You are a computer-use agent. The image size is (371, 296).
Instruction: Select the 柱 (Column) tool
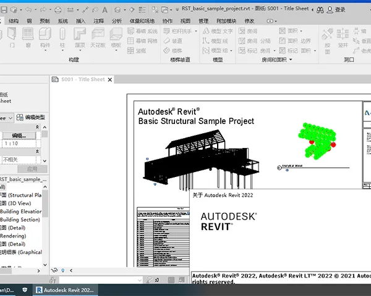coord(62,39)
